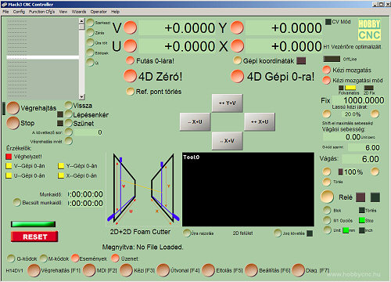Click the round Végrehajtás (run) button

point(13,108)
